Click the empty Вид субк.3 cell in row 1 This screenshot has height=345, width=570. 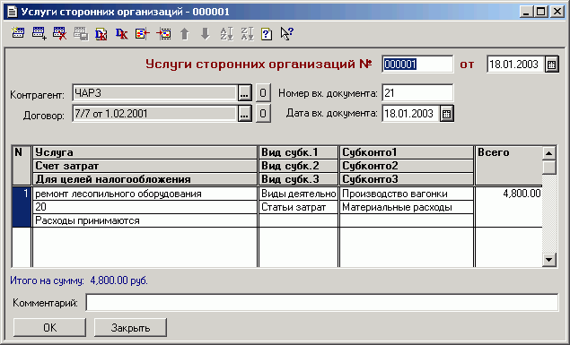[298, 220]
